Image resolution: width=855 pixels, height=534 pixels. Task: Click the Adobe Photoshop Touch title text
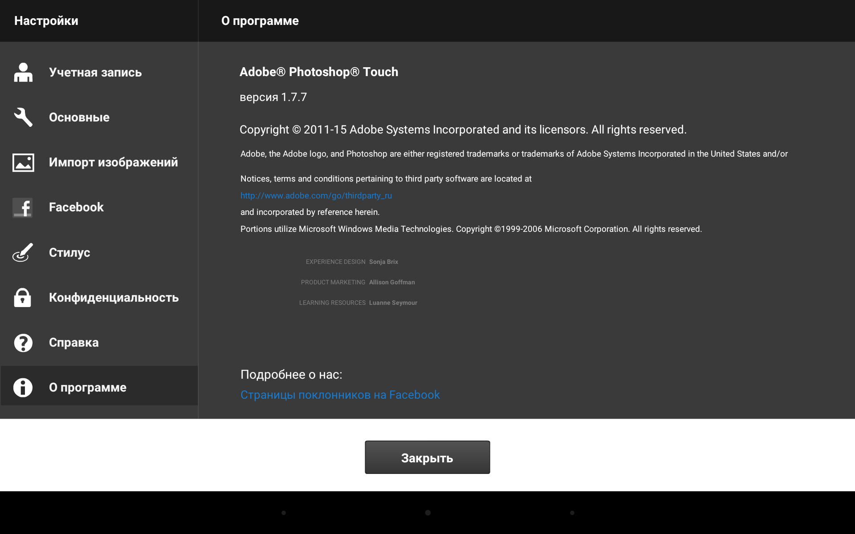[319, 72]
